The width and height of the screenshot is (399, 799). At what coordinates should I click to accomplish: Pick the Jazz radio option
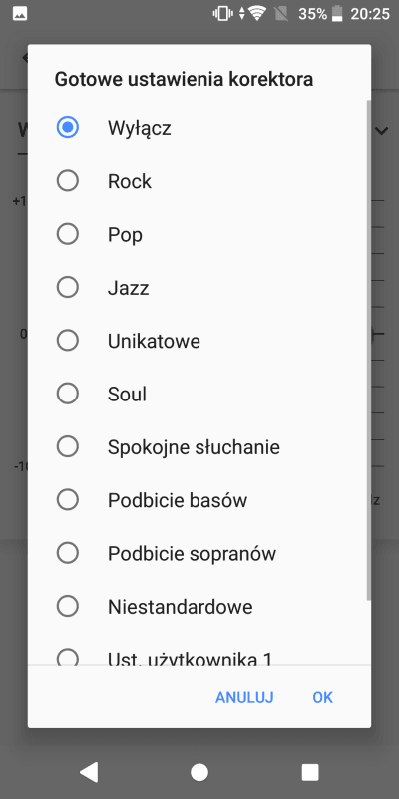[x=67, y=287]
